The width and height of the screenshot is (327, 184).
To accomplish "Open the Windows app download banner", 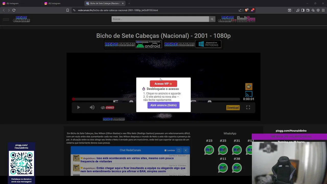I will 193,44.
